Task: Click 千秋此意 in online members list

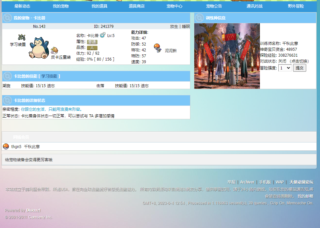Action: pyautogui.click(x=32, y=146)
